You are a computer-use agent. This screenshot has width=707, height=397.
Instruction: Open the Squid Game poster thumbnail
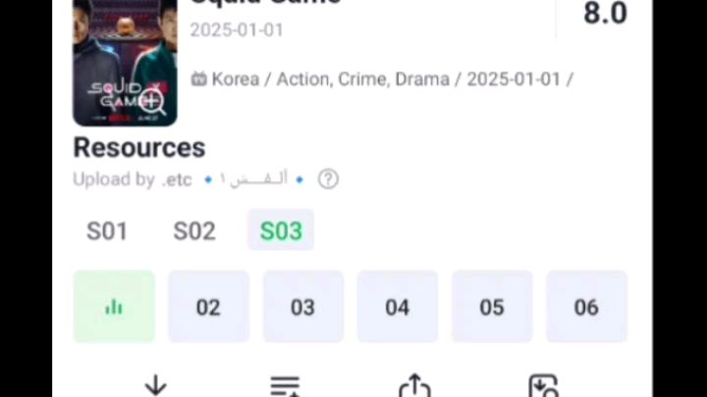click(125, 62)
